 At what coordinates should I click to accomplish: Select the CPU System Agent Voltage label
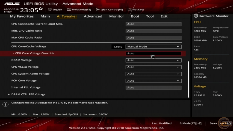pyautogui.click(x=30, y=74)
